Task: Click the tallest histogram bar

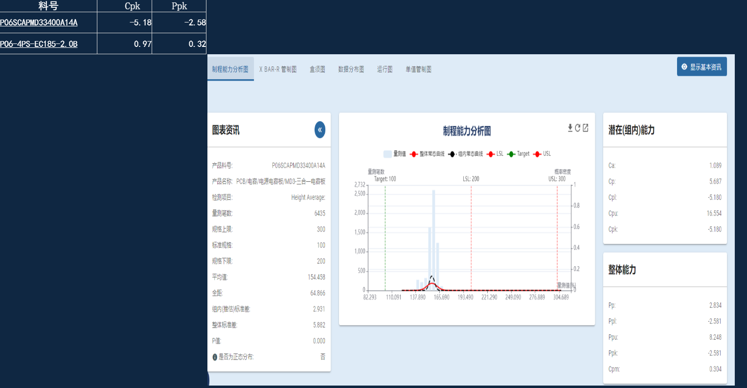Action: pyautogui.click(x=433, y=240)
